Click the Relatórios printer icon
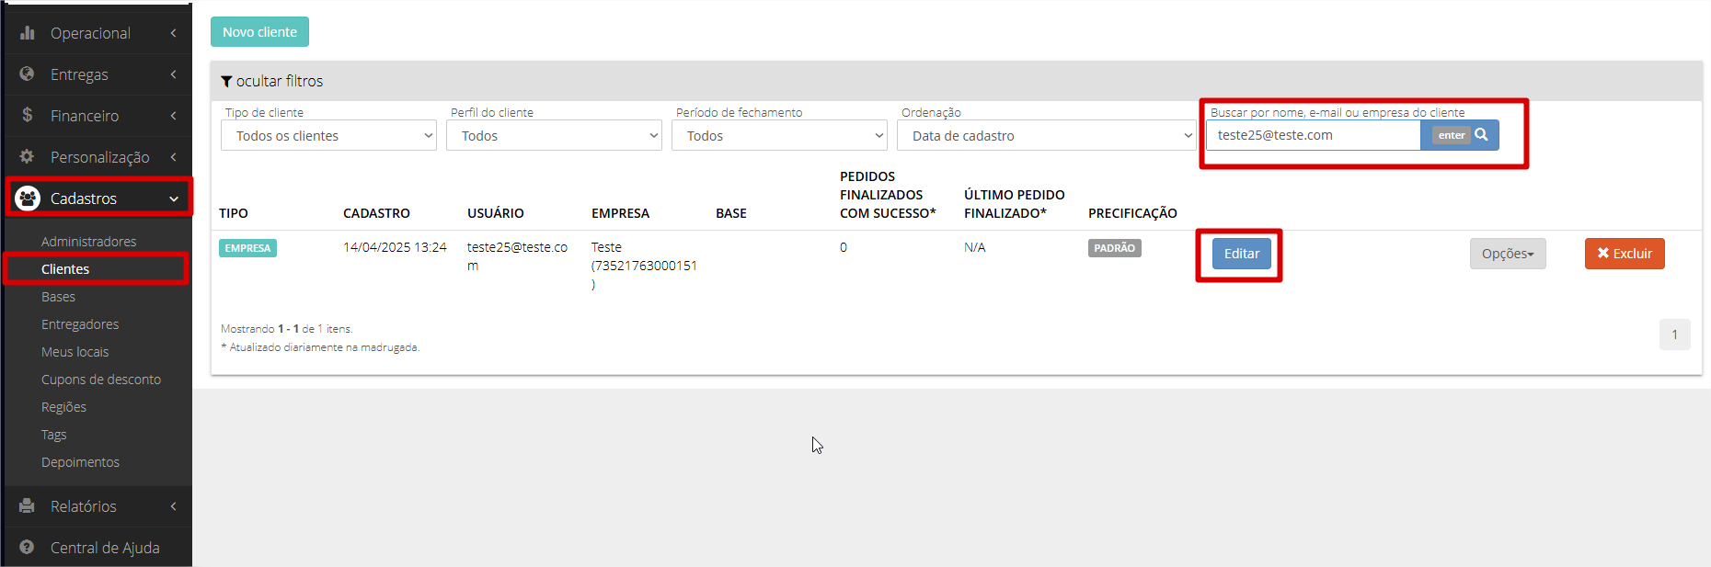 (x=27, y=505)
